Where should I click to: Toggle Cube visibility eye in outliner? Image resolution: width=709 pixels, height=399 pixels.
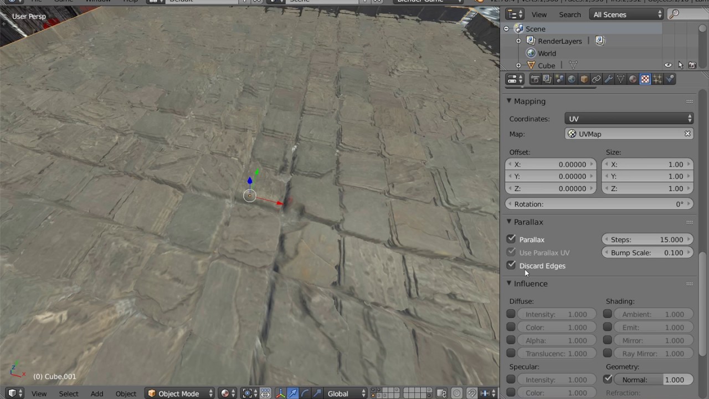coord(668,65)
